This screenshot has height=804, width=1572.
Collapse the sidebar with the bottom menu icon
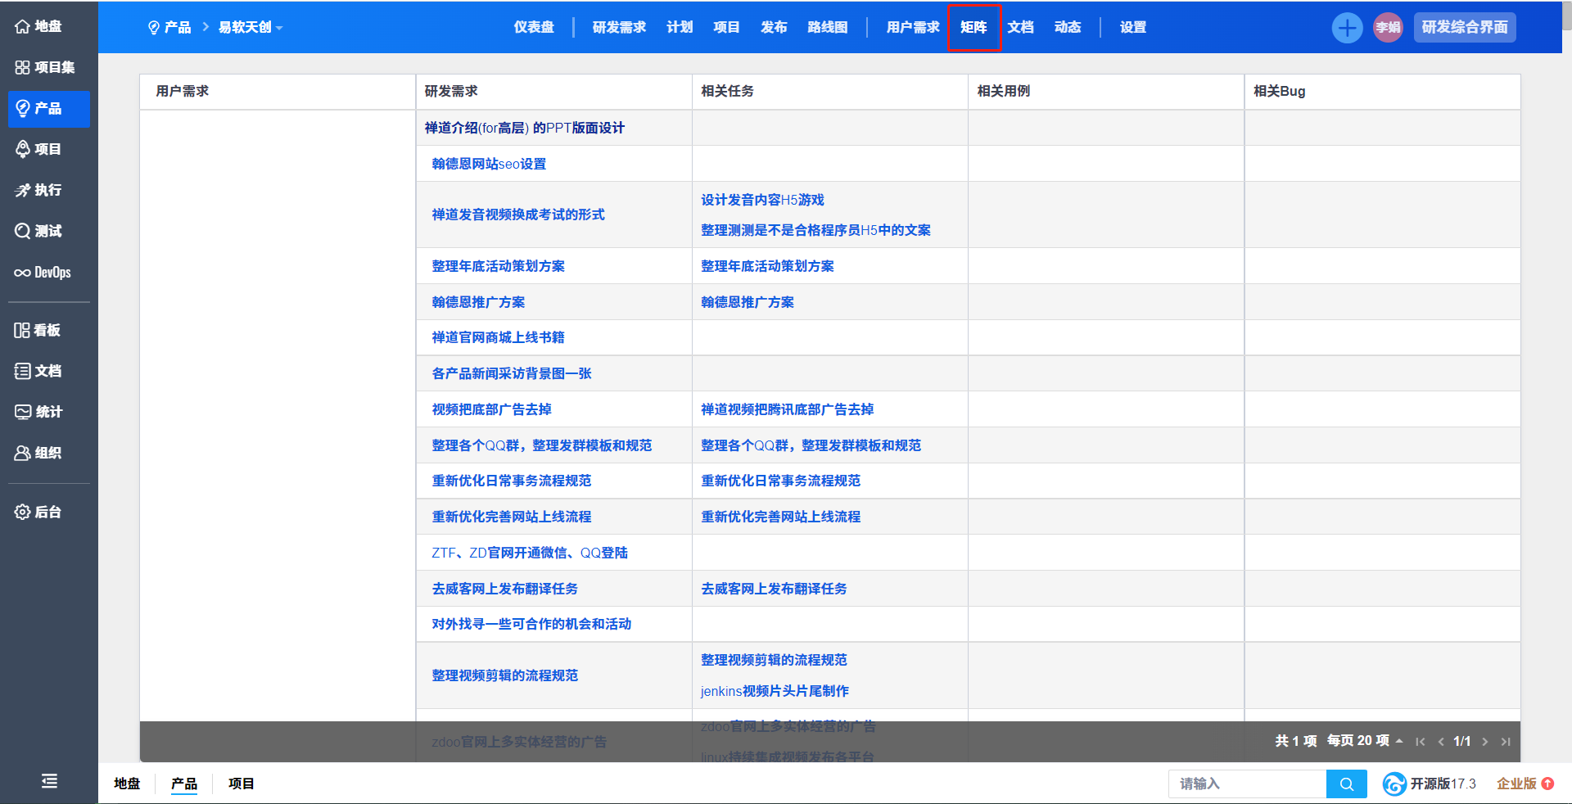coord(49,781)
